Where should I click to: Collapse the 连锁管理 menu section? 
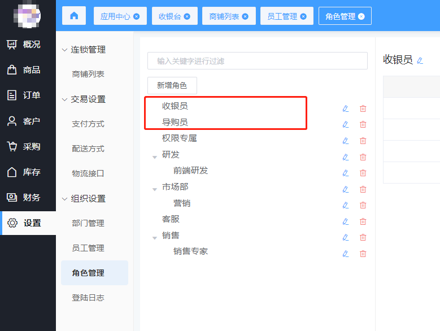click(64, 50)
